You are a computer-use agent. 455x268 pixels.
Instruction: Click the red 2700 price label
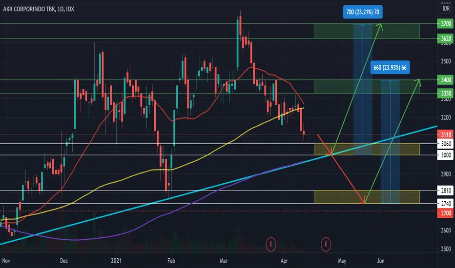(x=446, y=213)
